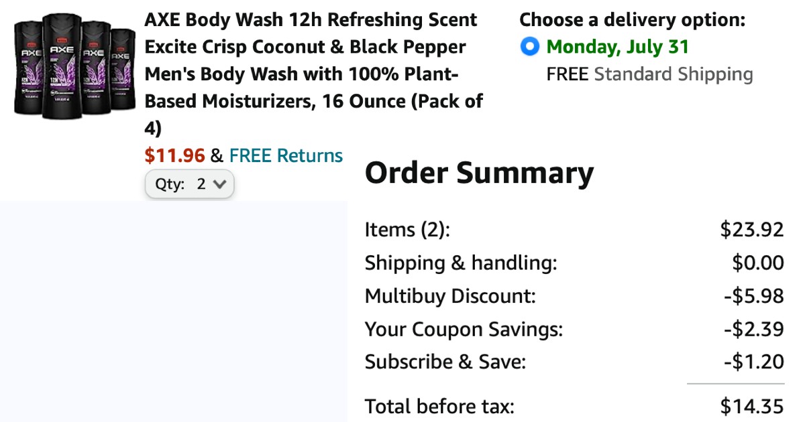
Task: Click the Multibuy Discount label
Action: point(450,296)
